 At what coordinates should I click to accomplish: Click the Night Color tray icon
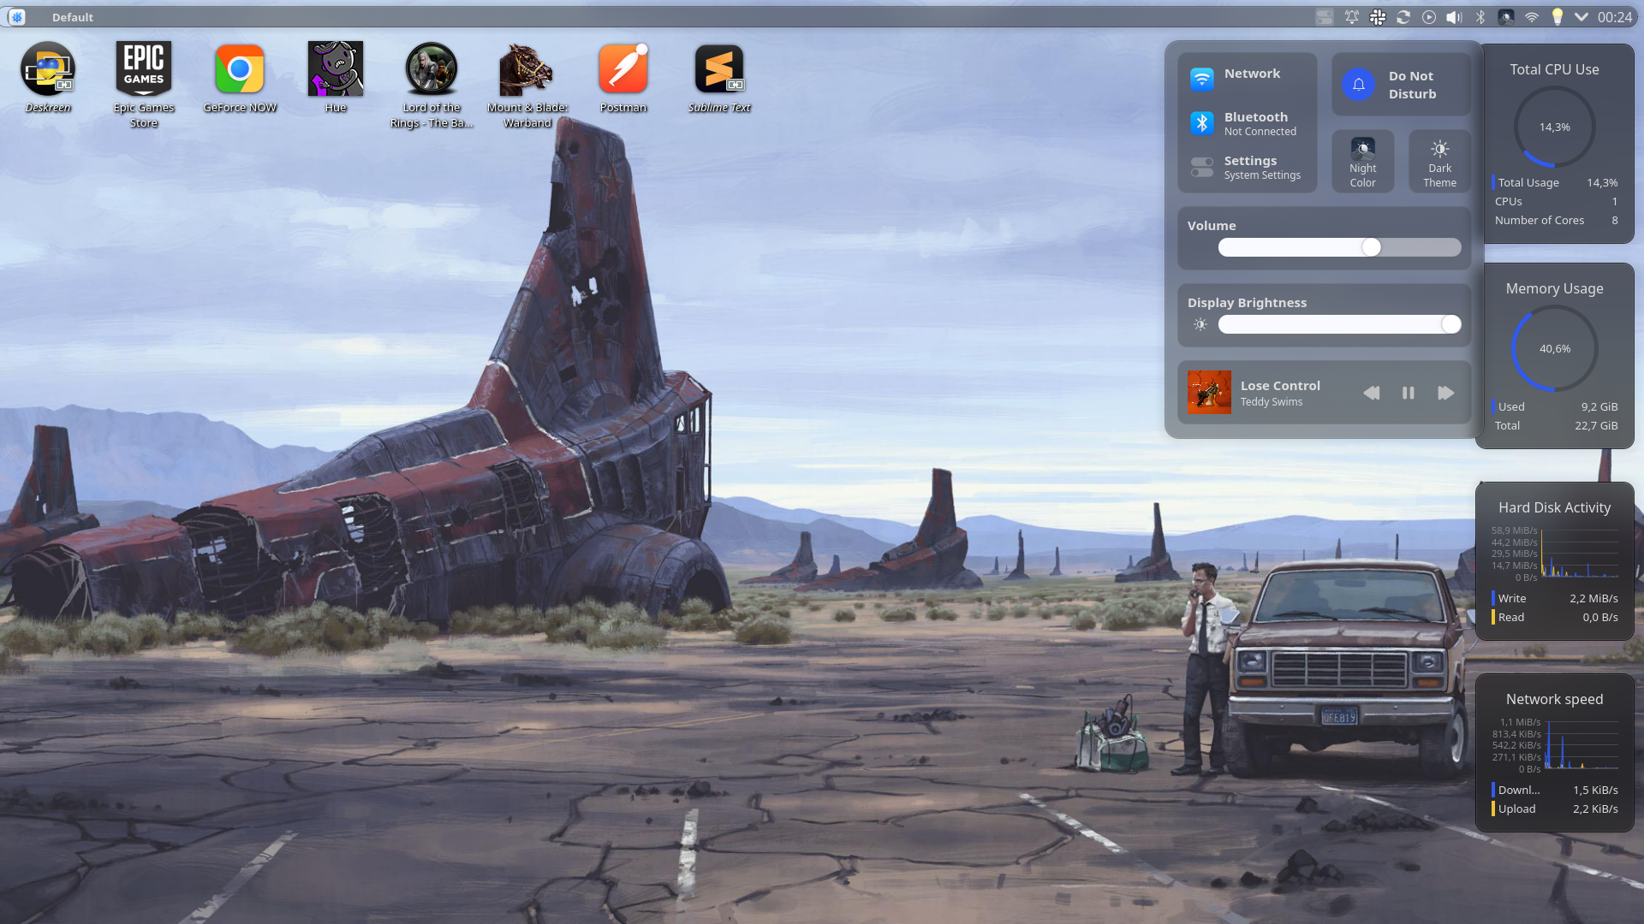(x=1506, y=17)
